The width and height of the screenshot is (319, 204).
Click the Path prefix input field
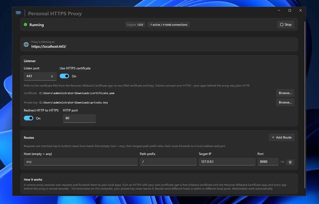pos(168,162)
